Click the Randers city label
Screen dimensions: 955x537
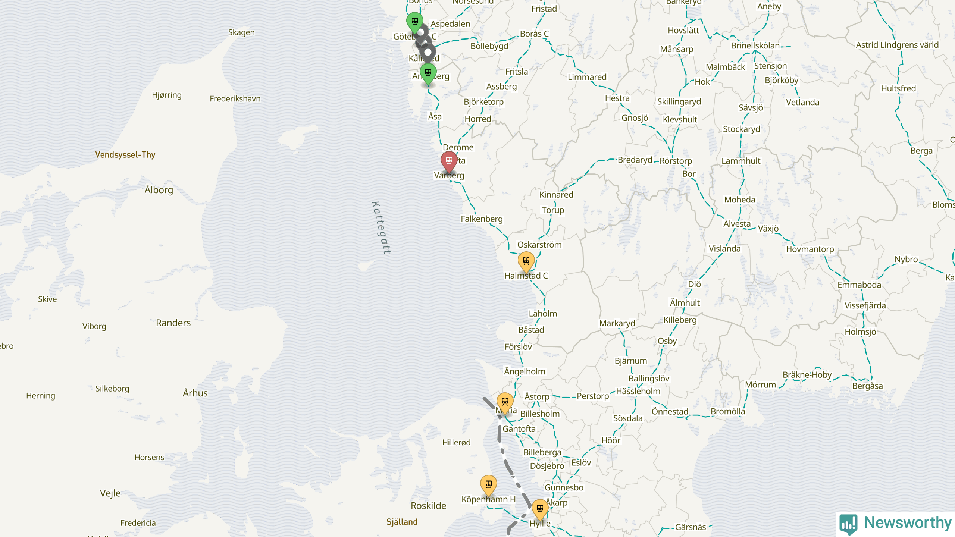[x=173, y=323]
